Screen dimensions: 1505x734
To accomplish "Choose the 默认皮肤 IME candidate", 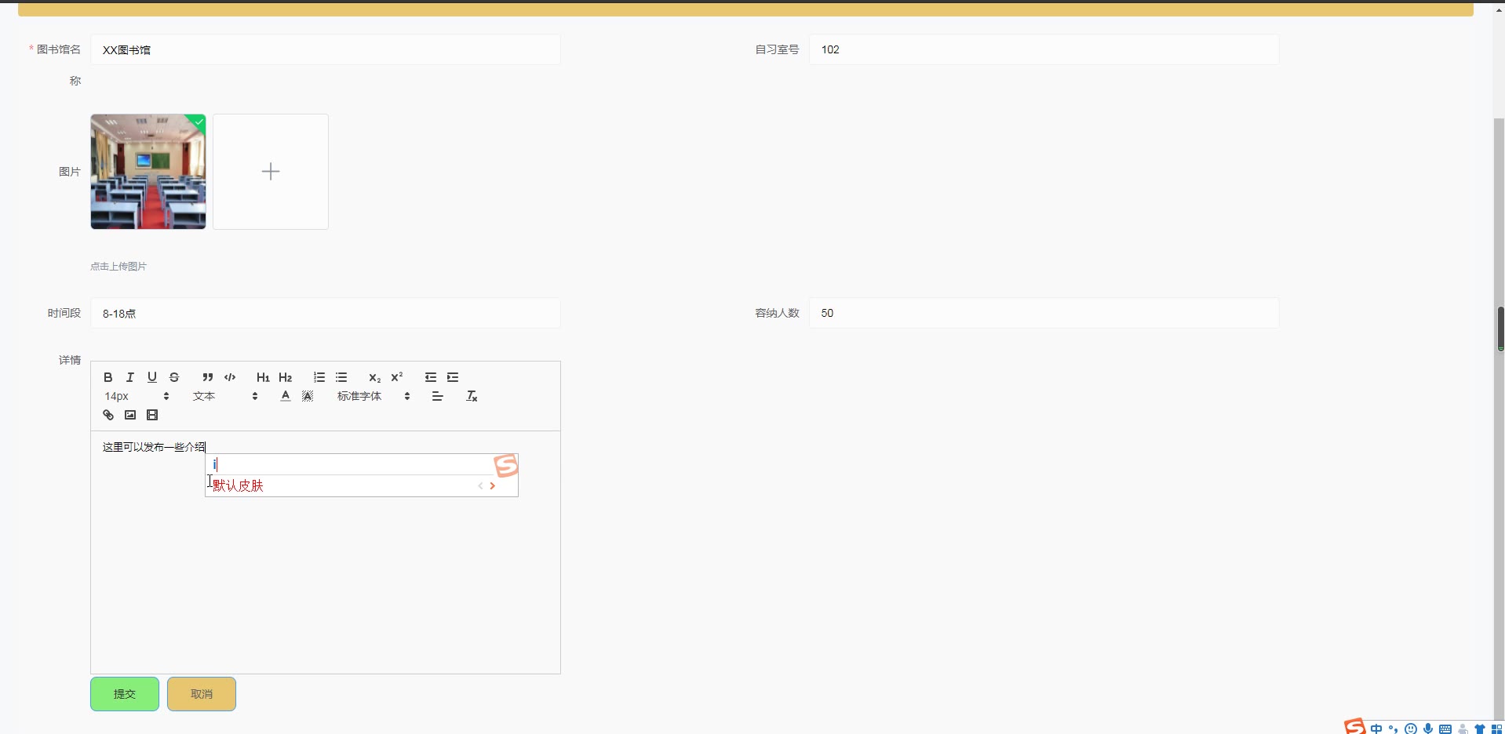I will pos(238,485).
